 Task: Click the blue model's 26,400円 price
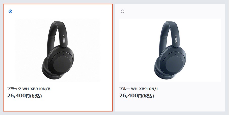point(131,96)
